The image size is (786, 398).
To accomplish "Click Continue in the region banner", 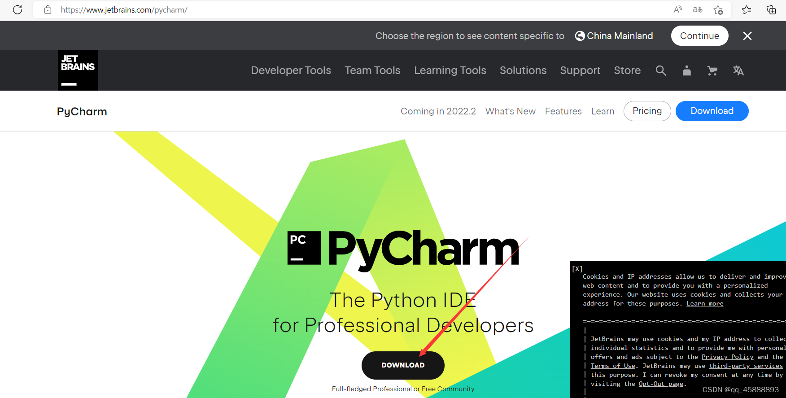I will point(699,36).
